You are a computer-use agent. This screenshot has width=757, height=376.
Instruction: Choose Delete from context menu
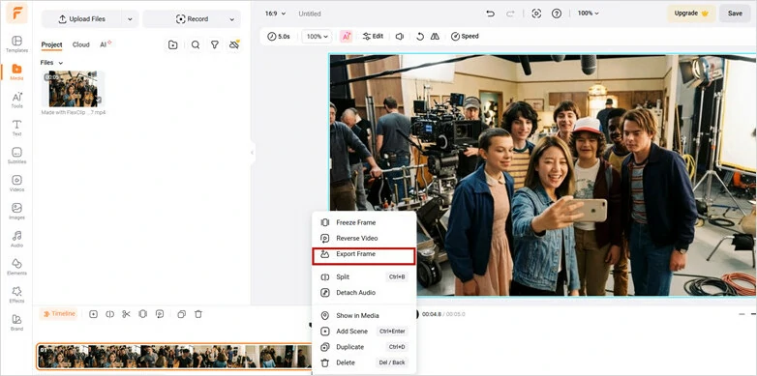(x=364, y=362)
